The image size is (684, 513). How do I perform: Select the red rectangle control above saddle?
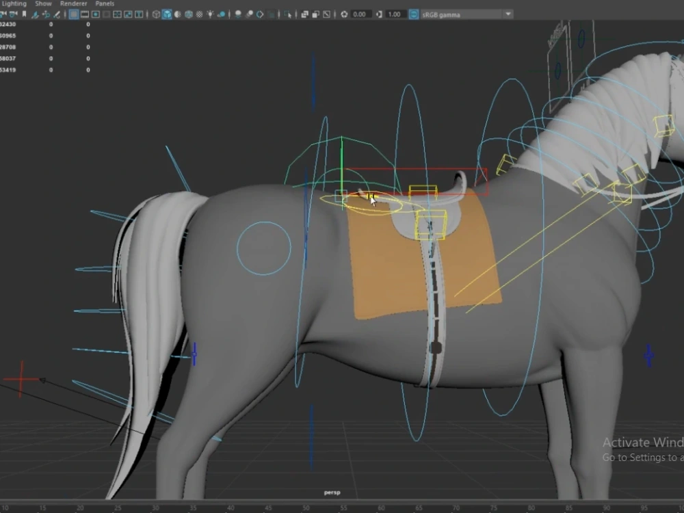coord(415,181)
